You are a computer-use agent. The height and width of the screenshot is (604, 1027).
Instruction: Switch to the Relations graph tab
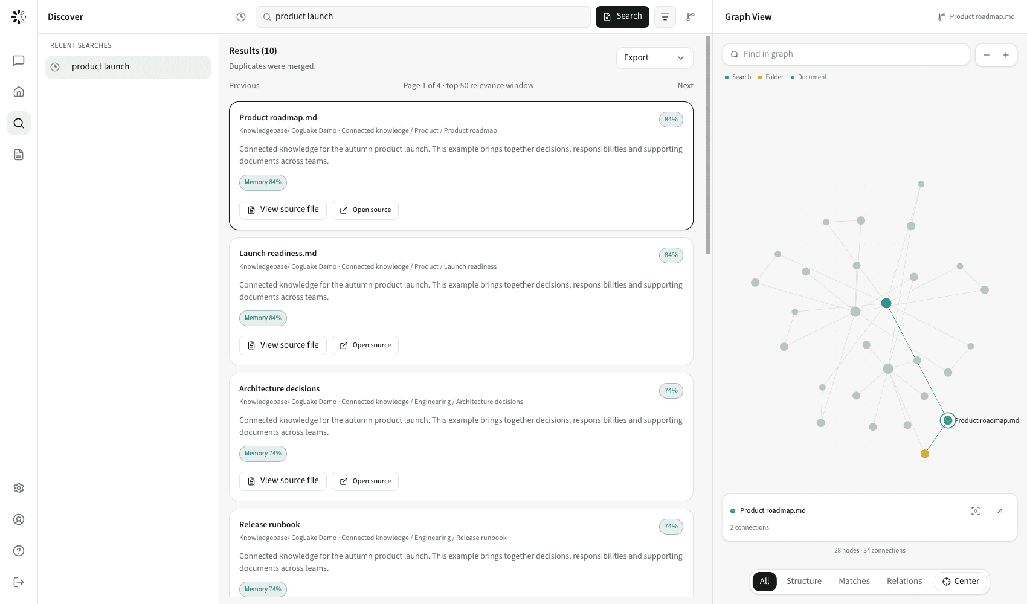click(x=904, y=582)
